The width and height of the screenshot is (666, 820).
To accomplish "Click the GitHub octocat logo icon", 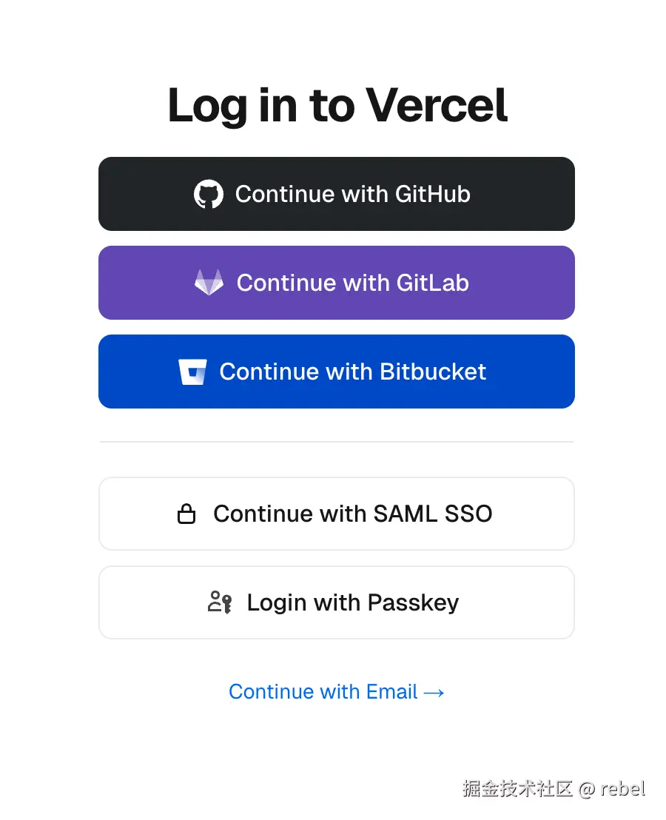I will click(x=209, y=194).
